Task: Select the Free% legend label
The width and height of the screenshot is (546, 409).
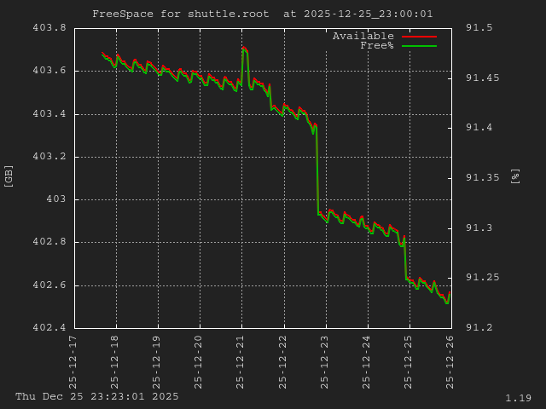Action: click(376, 46)
